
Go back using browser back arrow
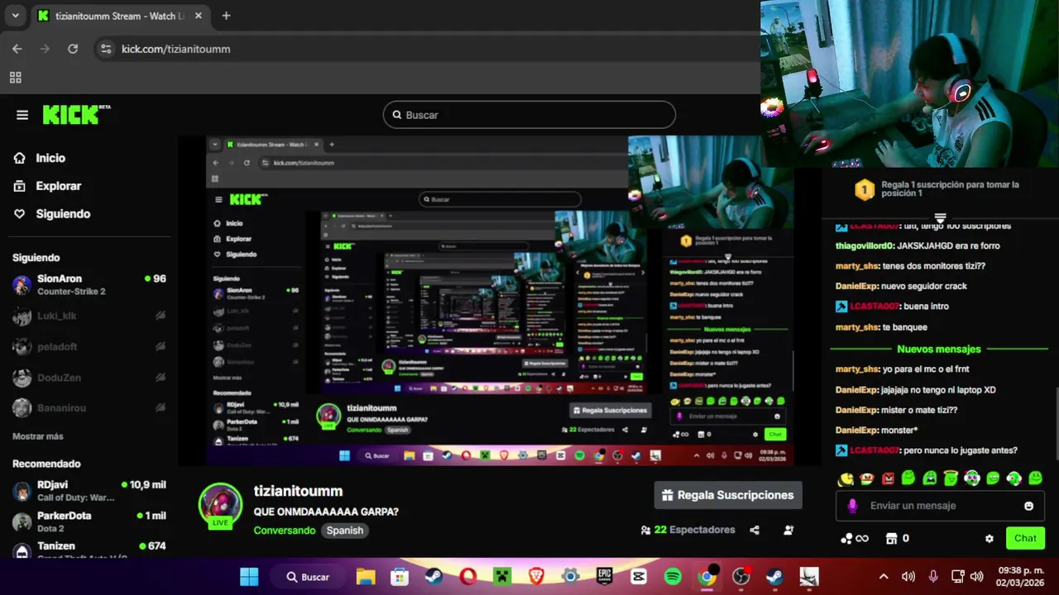point(17,49)
